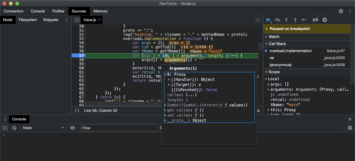355x161 pixels.
Task: Expand the __proto__ Object entry
Action: tap(165, 120)
